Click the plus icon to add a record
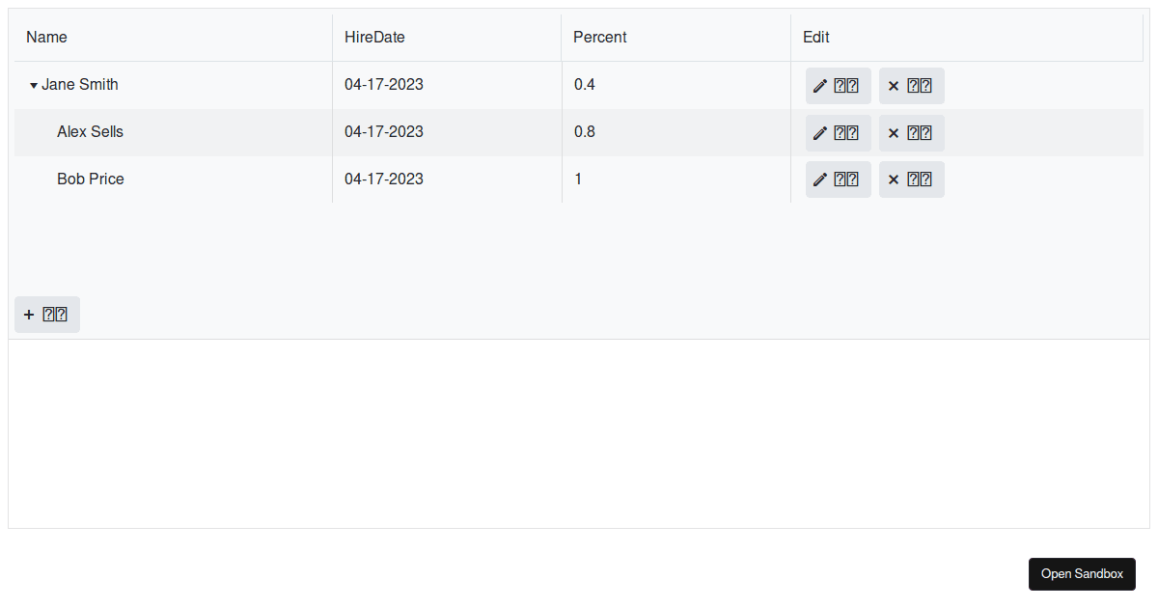The image size is (1158, 608). tap(46, 314)
